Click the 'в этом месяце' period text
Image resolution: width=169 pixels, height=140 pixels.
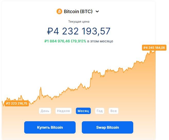point(100,41)
